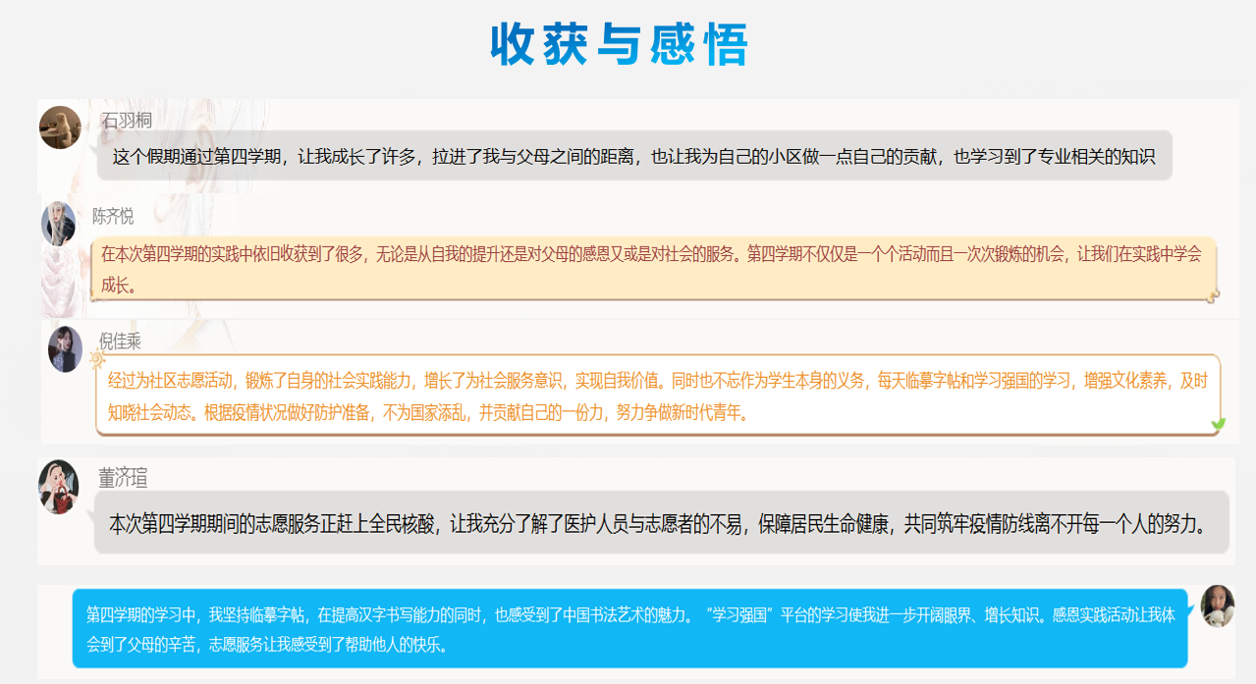Click the username 陈齐悦
The image size is (1256, 684).
(x=113, y=216)
